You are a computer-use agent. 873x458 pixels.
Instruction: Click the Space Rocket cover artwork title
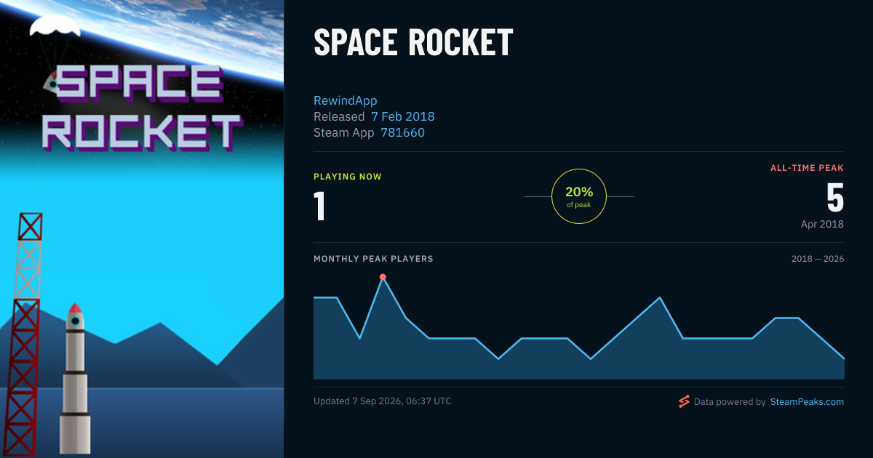(140, 108)
